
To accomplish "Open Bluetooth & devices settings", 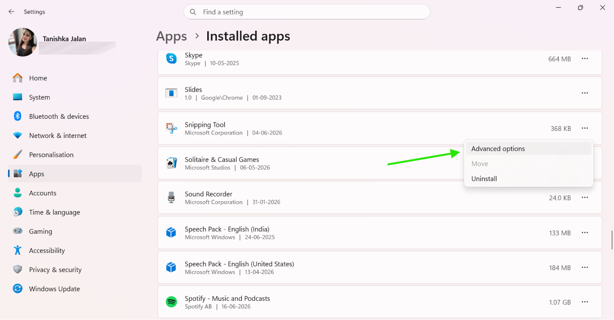I will click(x=75, y=116).
